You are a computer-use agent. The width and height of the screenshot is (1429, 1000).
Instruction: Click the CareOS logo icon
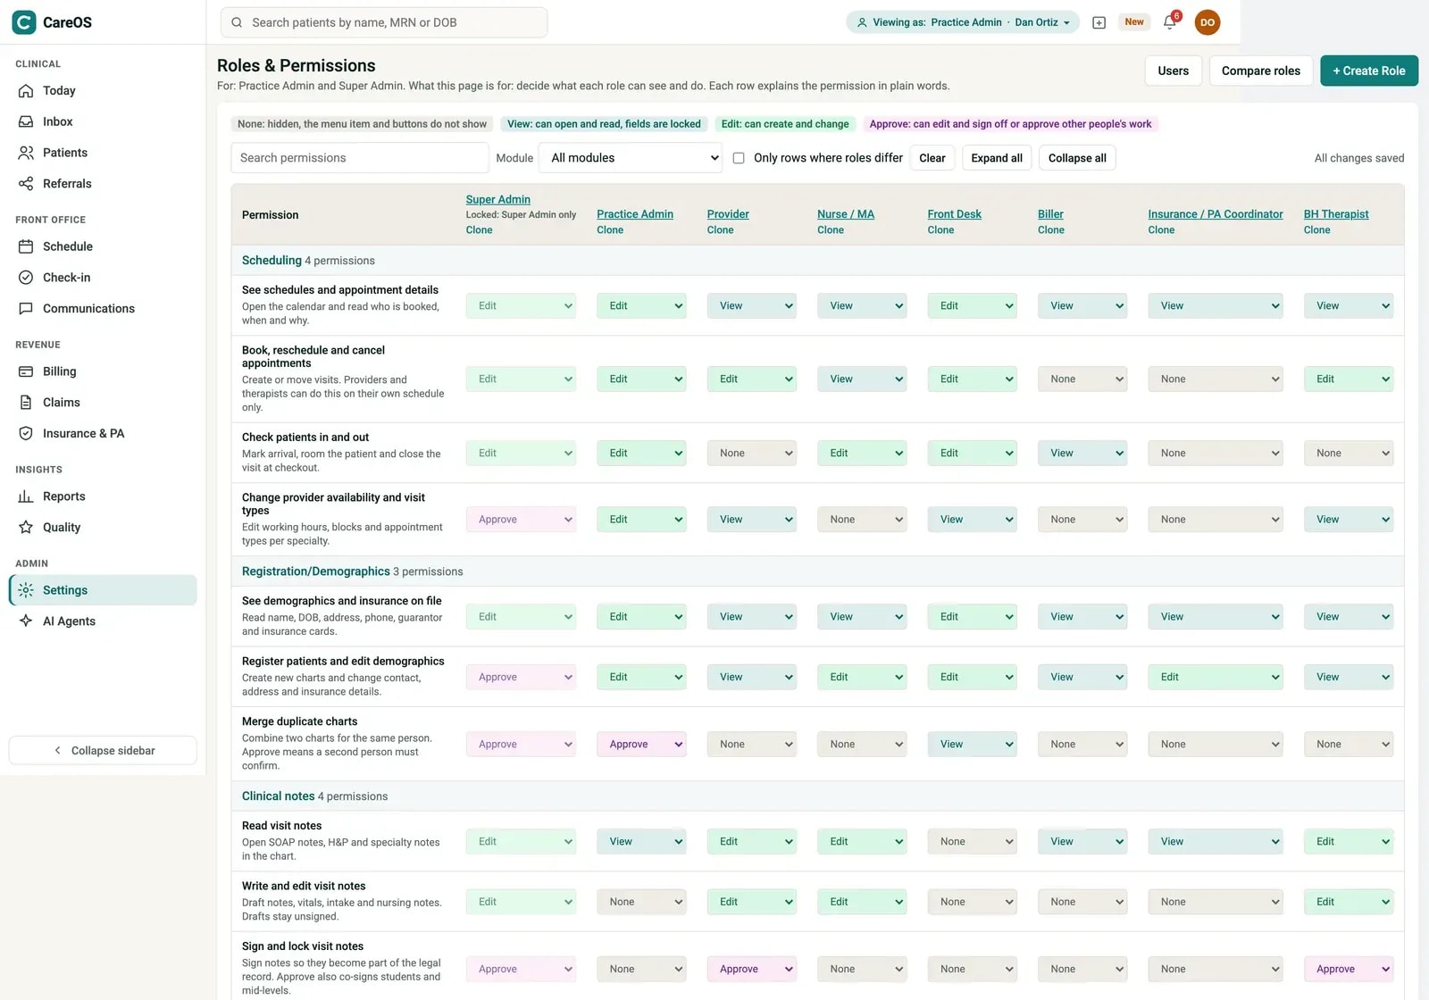(24, 22)
